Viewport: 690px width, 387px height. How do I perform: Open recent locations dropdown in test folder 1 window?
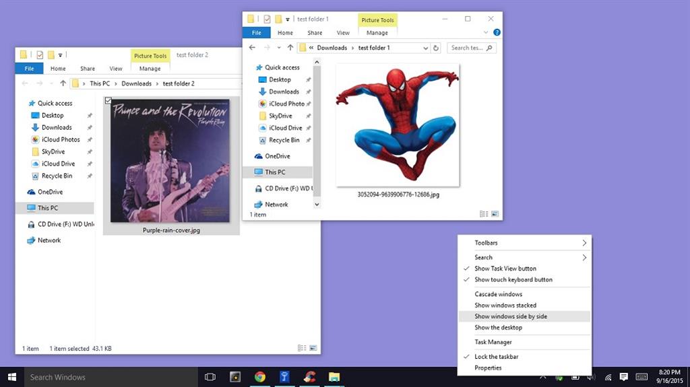click(x=278, y=48)
